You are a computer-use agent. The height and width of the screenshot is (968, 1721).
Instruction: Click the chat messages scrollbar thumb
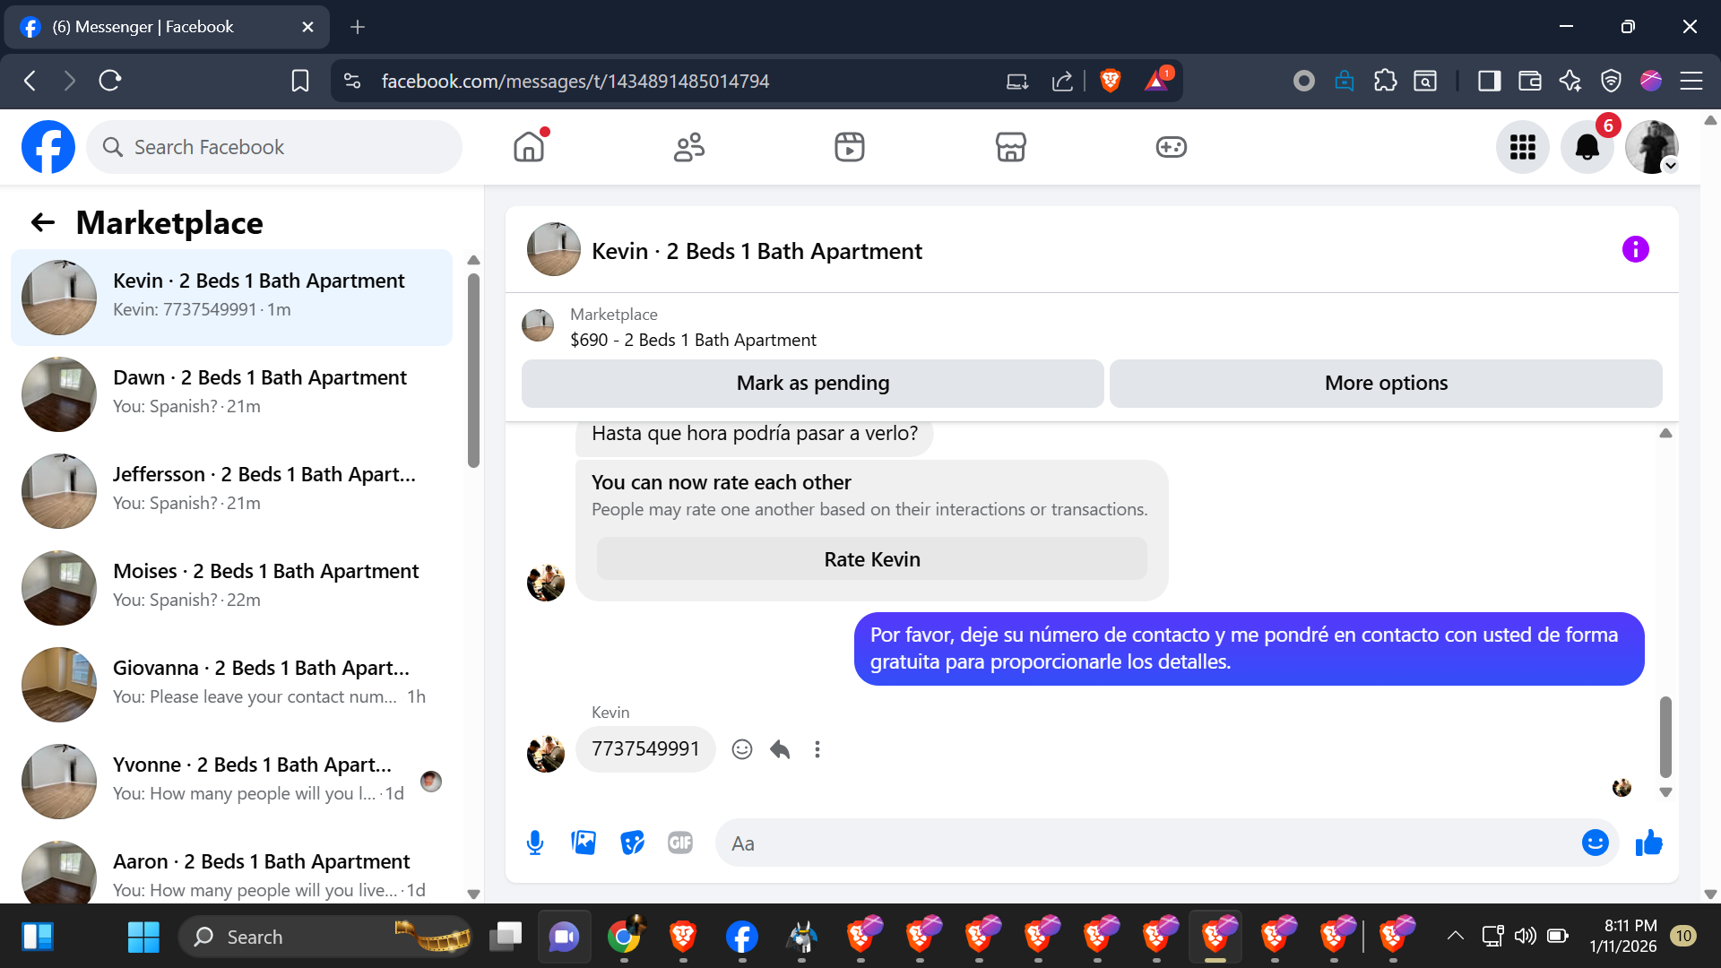pos(1665,737)
